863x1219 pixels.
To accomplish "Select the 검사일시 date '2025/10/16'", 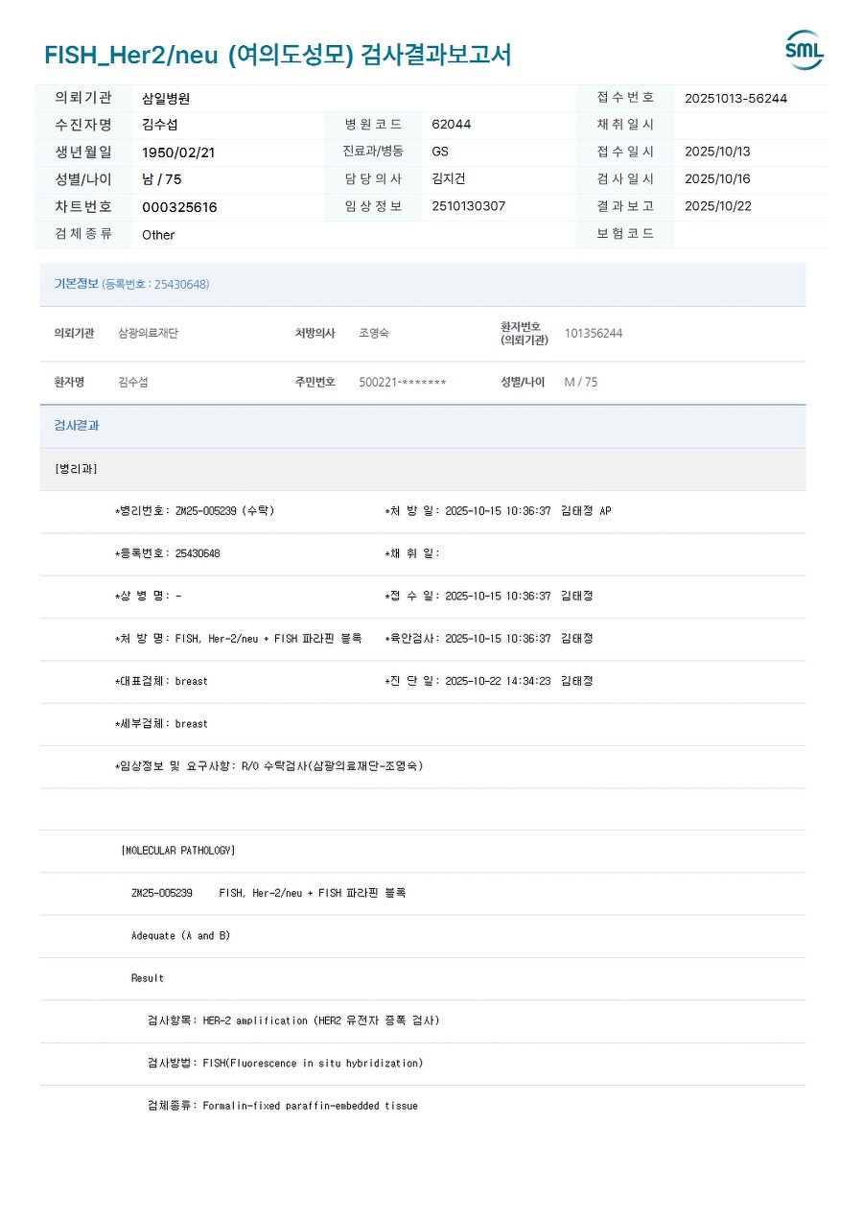I will pyautogui.click(x=717, y=179).
